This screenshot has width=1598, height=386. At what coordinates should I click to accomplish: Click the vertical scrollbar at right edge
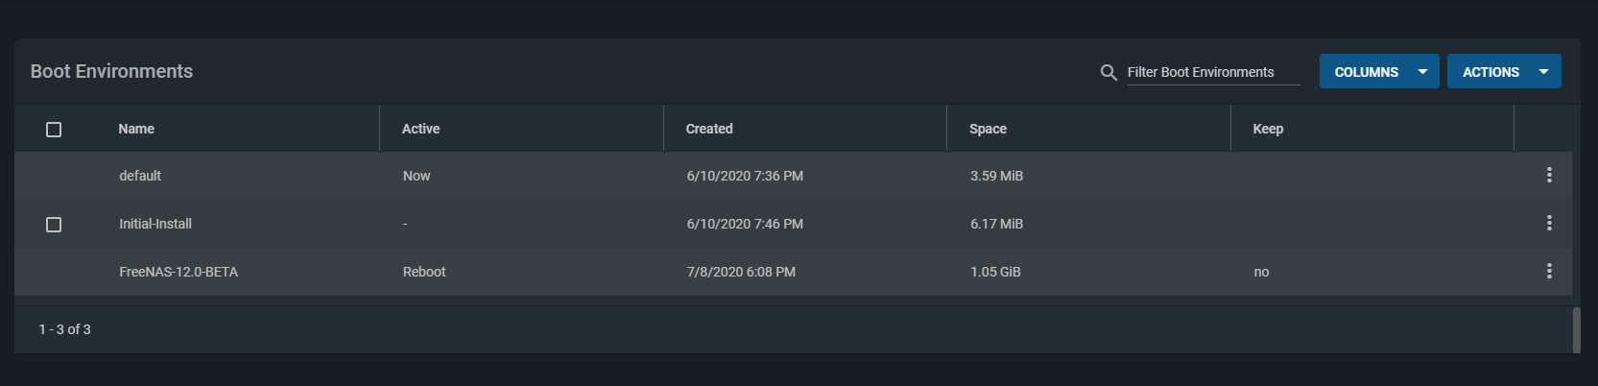tap(1576, 329)
